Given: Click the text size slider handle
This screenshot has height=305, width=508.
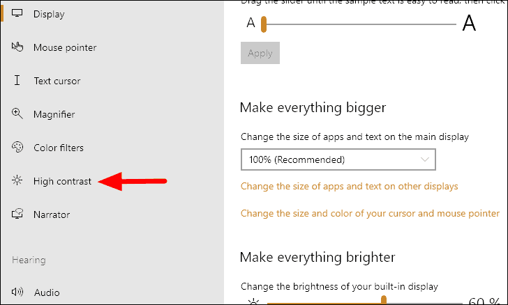Looking at the screenshot, I should pos(264,25).
